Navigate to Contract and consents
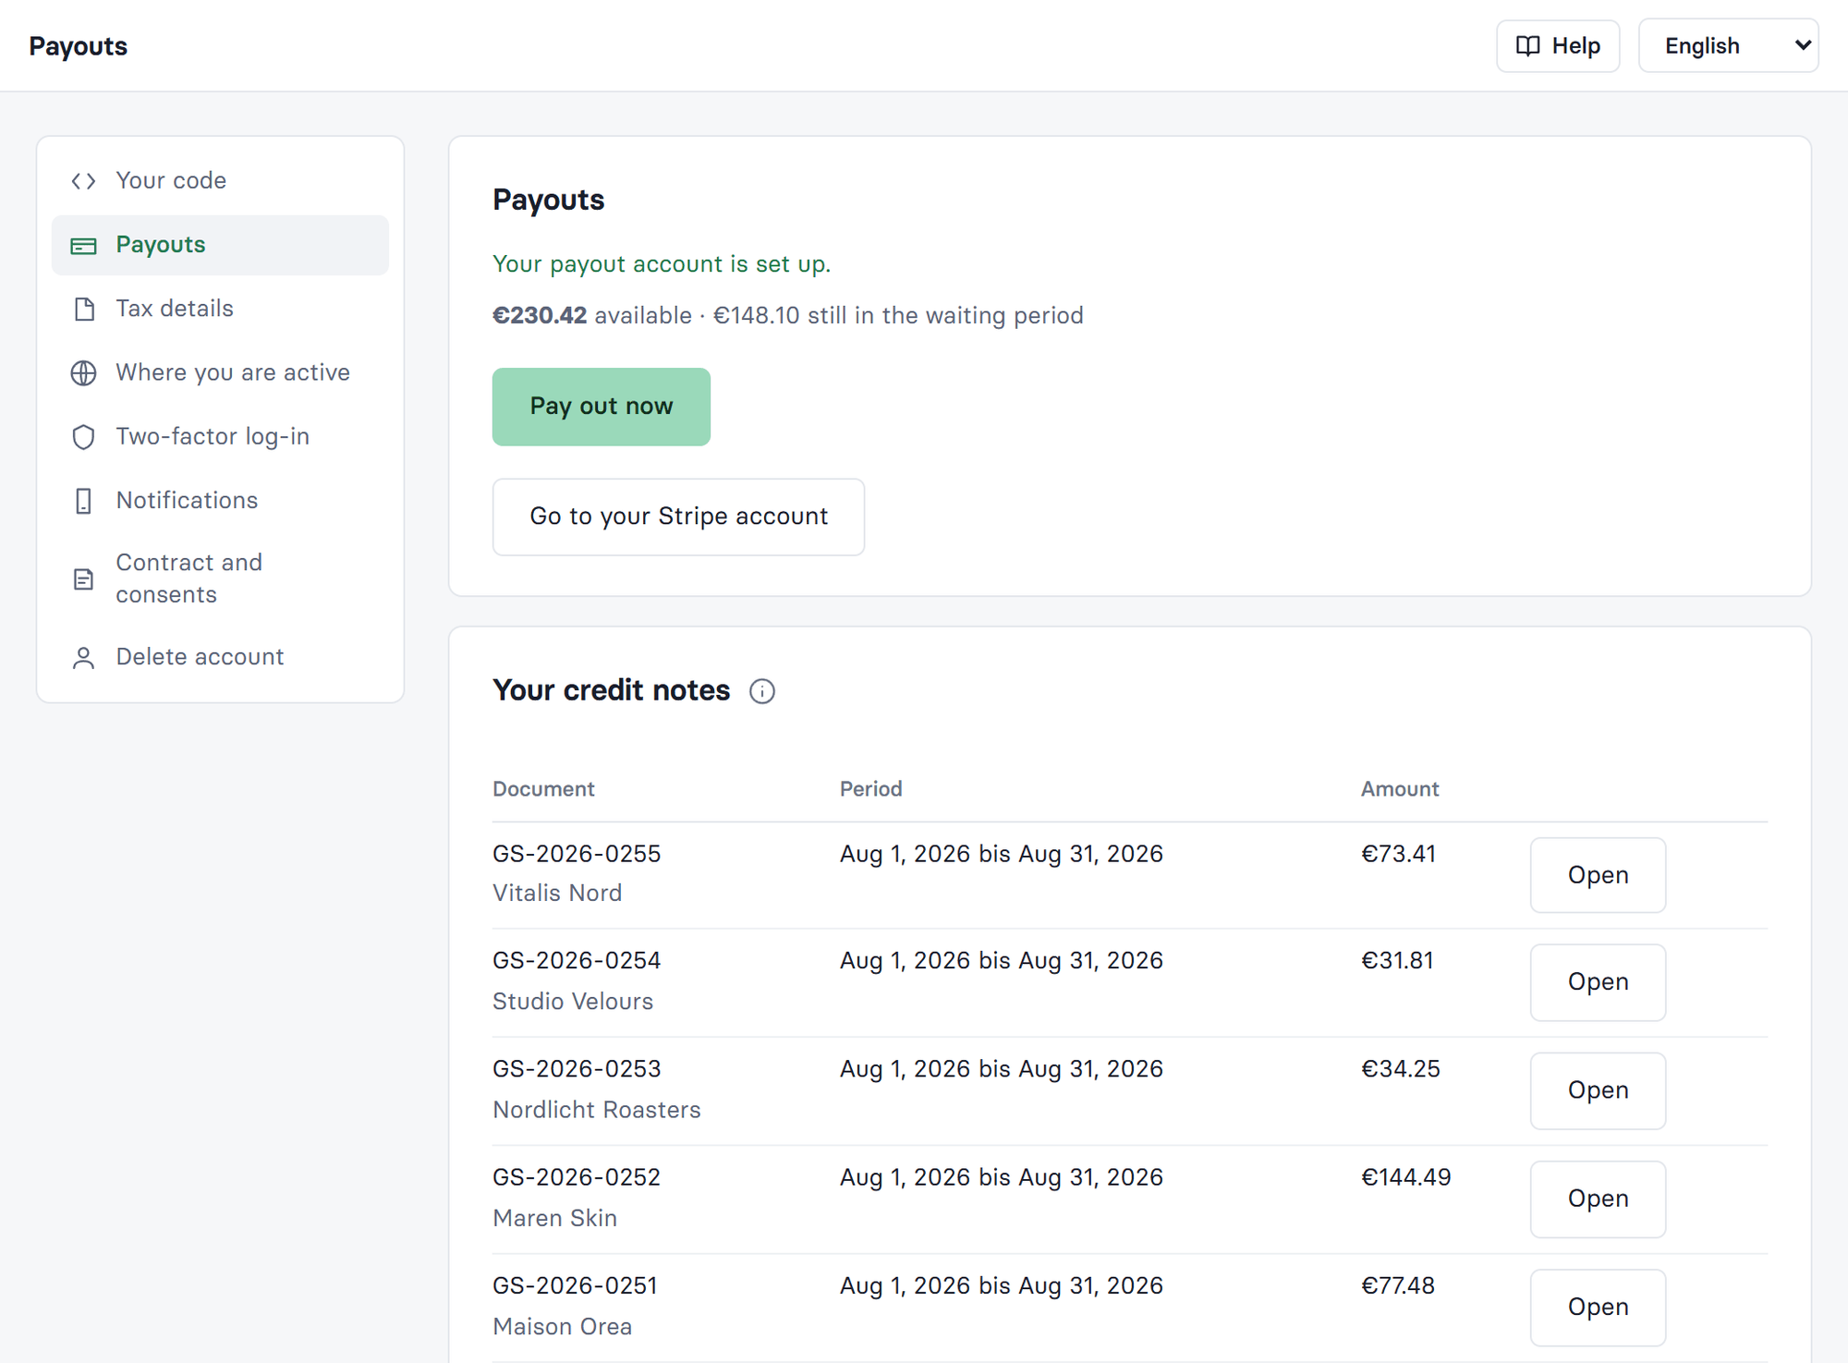 220,579
